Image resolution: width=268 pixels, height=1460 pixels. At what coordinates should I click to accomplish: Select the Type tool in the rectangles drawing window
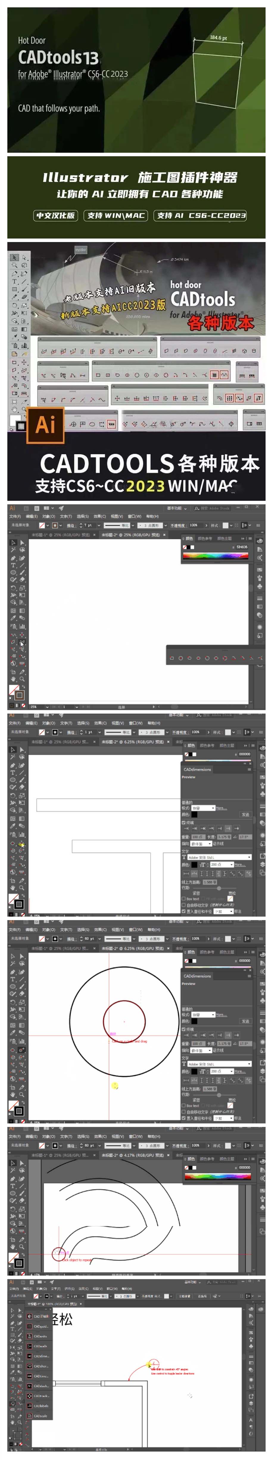point(14,772)
